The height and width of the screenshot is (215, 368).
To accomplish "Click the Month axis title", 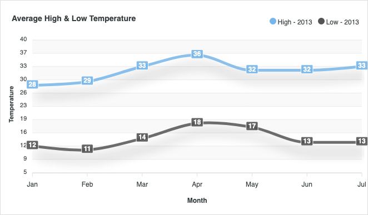I will tap(197, 201).
